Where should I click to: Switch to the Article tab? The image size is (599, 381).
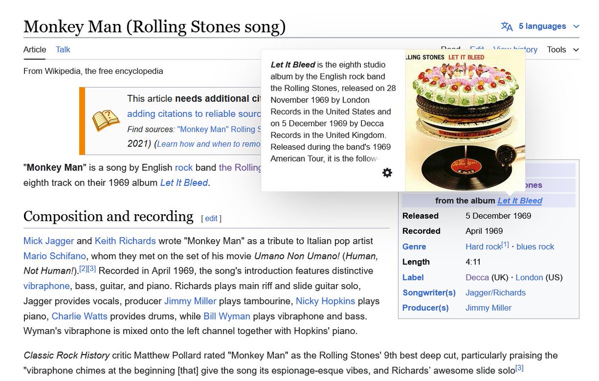pos(35,49)
